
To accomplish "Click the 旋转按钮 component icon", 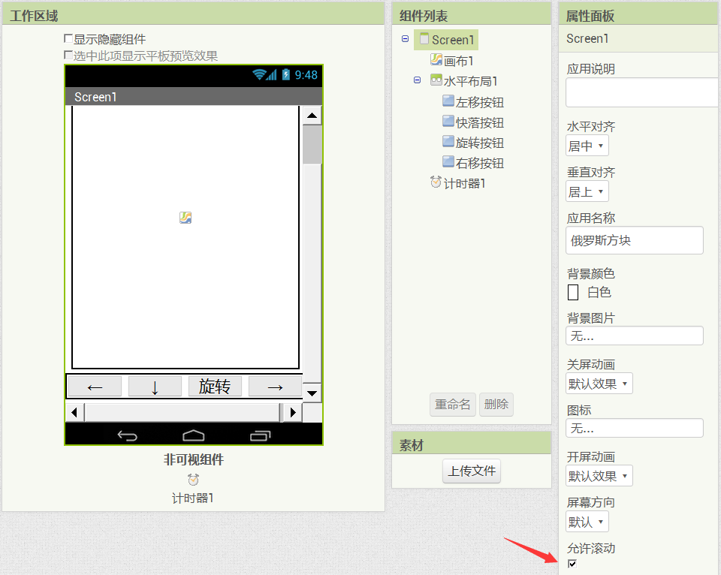I will click(x=448, y=142).
